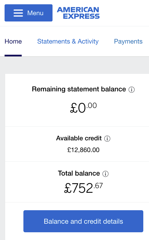Image resolution: width=149 pixels, height=240 pixels.
Task: Click the Menu text label
Action: pos(35,13)
